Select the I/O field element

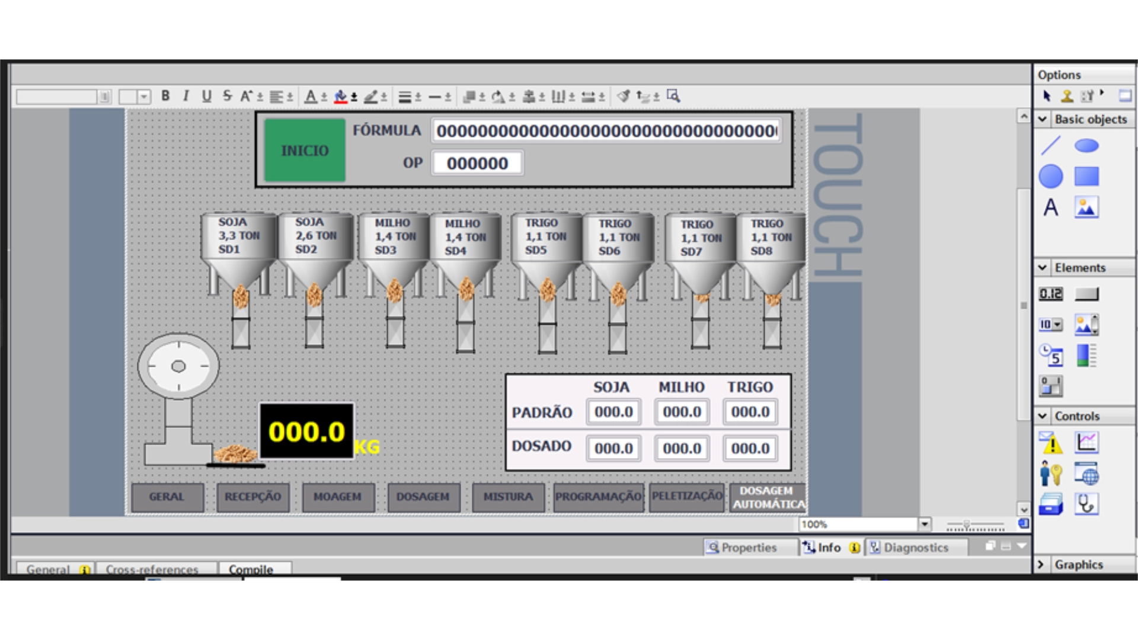pos(1051,294)
